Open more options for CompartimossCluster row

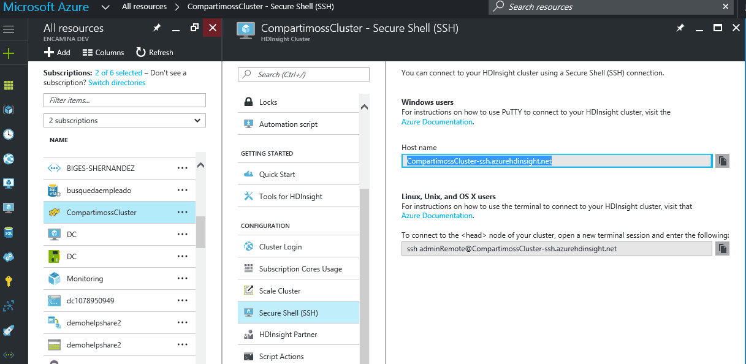pos(182,212)
